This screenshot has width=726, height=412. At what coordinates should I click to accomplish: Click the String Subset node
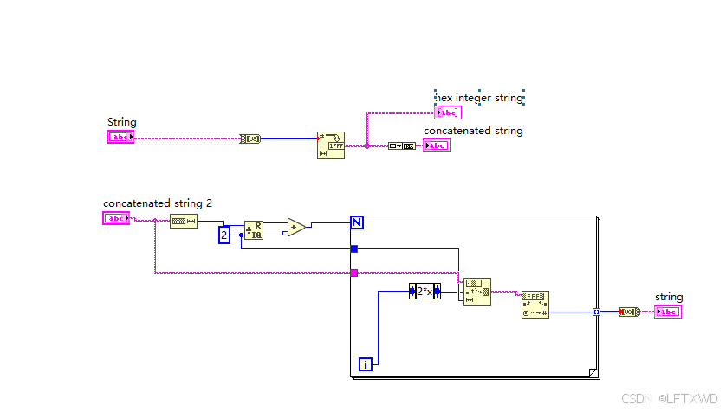477,292
